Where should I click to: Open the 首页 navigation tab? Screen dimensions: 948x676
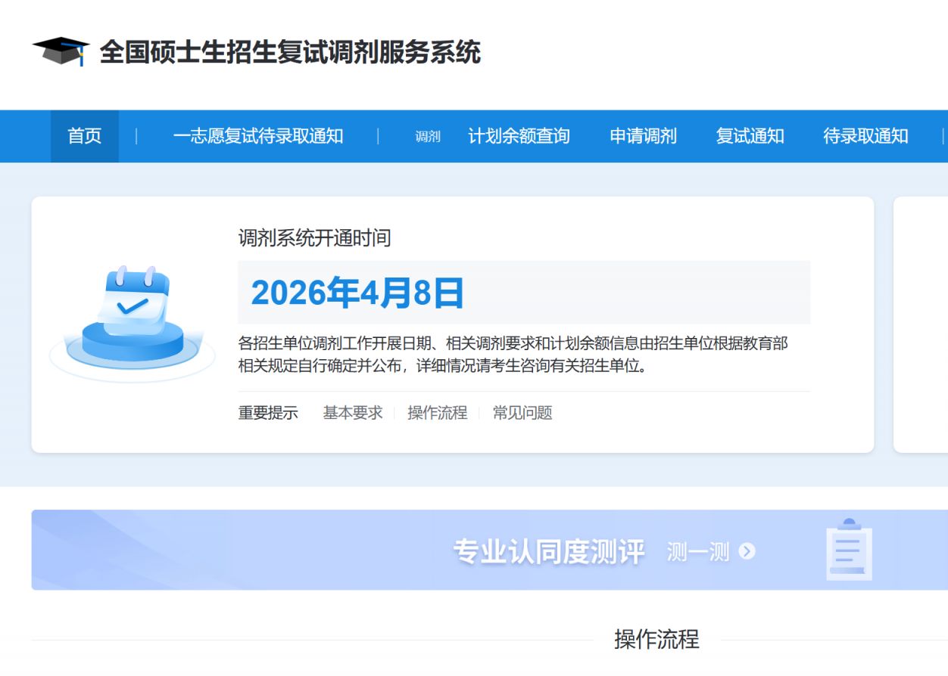(85, 136)
